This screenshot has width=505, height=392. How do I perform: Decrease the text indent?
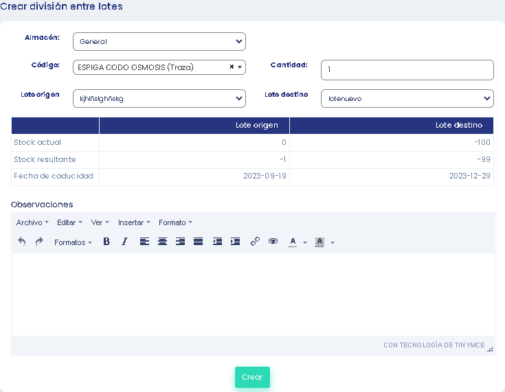pyautogui.click(x=217, y=242)
